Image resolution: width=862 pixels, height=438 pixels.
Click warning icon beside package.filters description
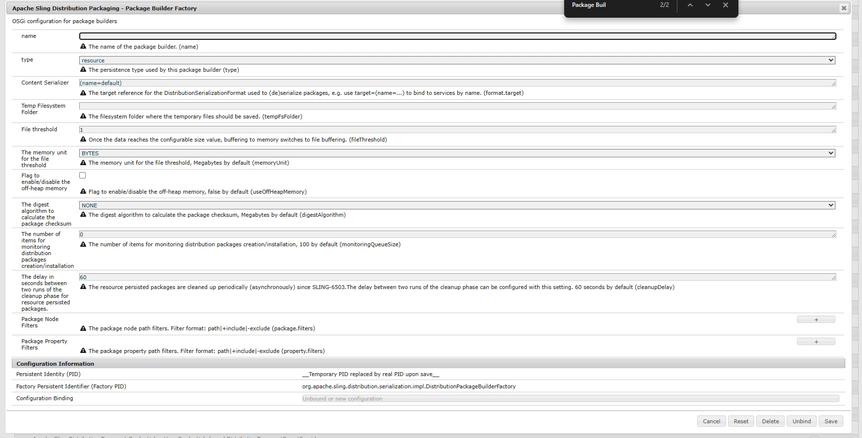click(83, 328)
